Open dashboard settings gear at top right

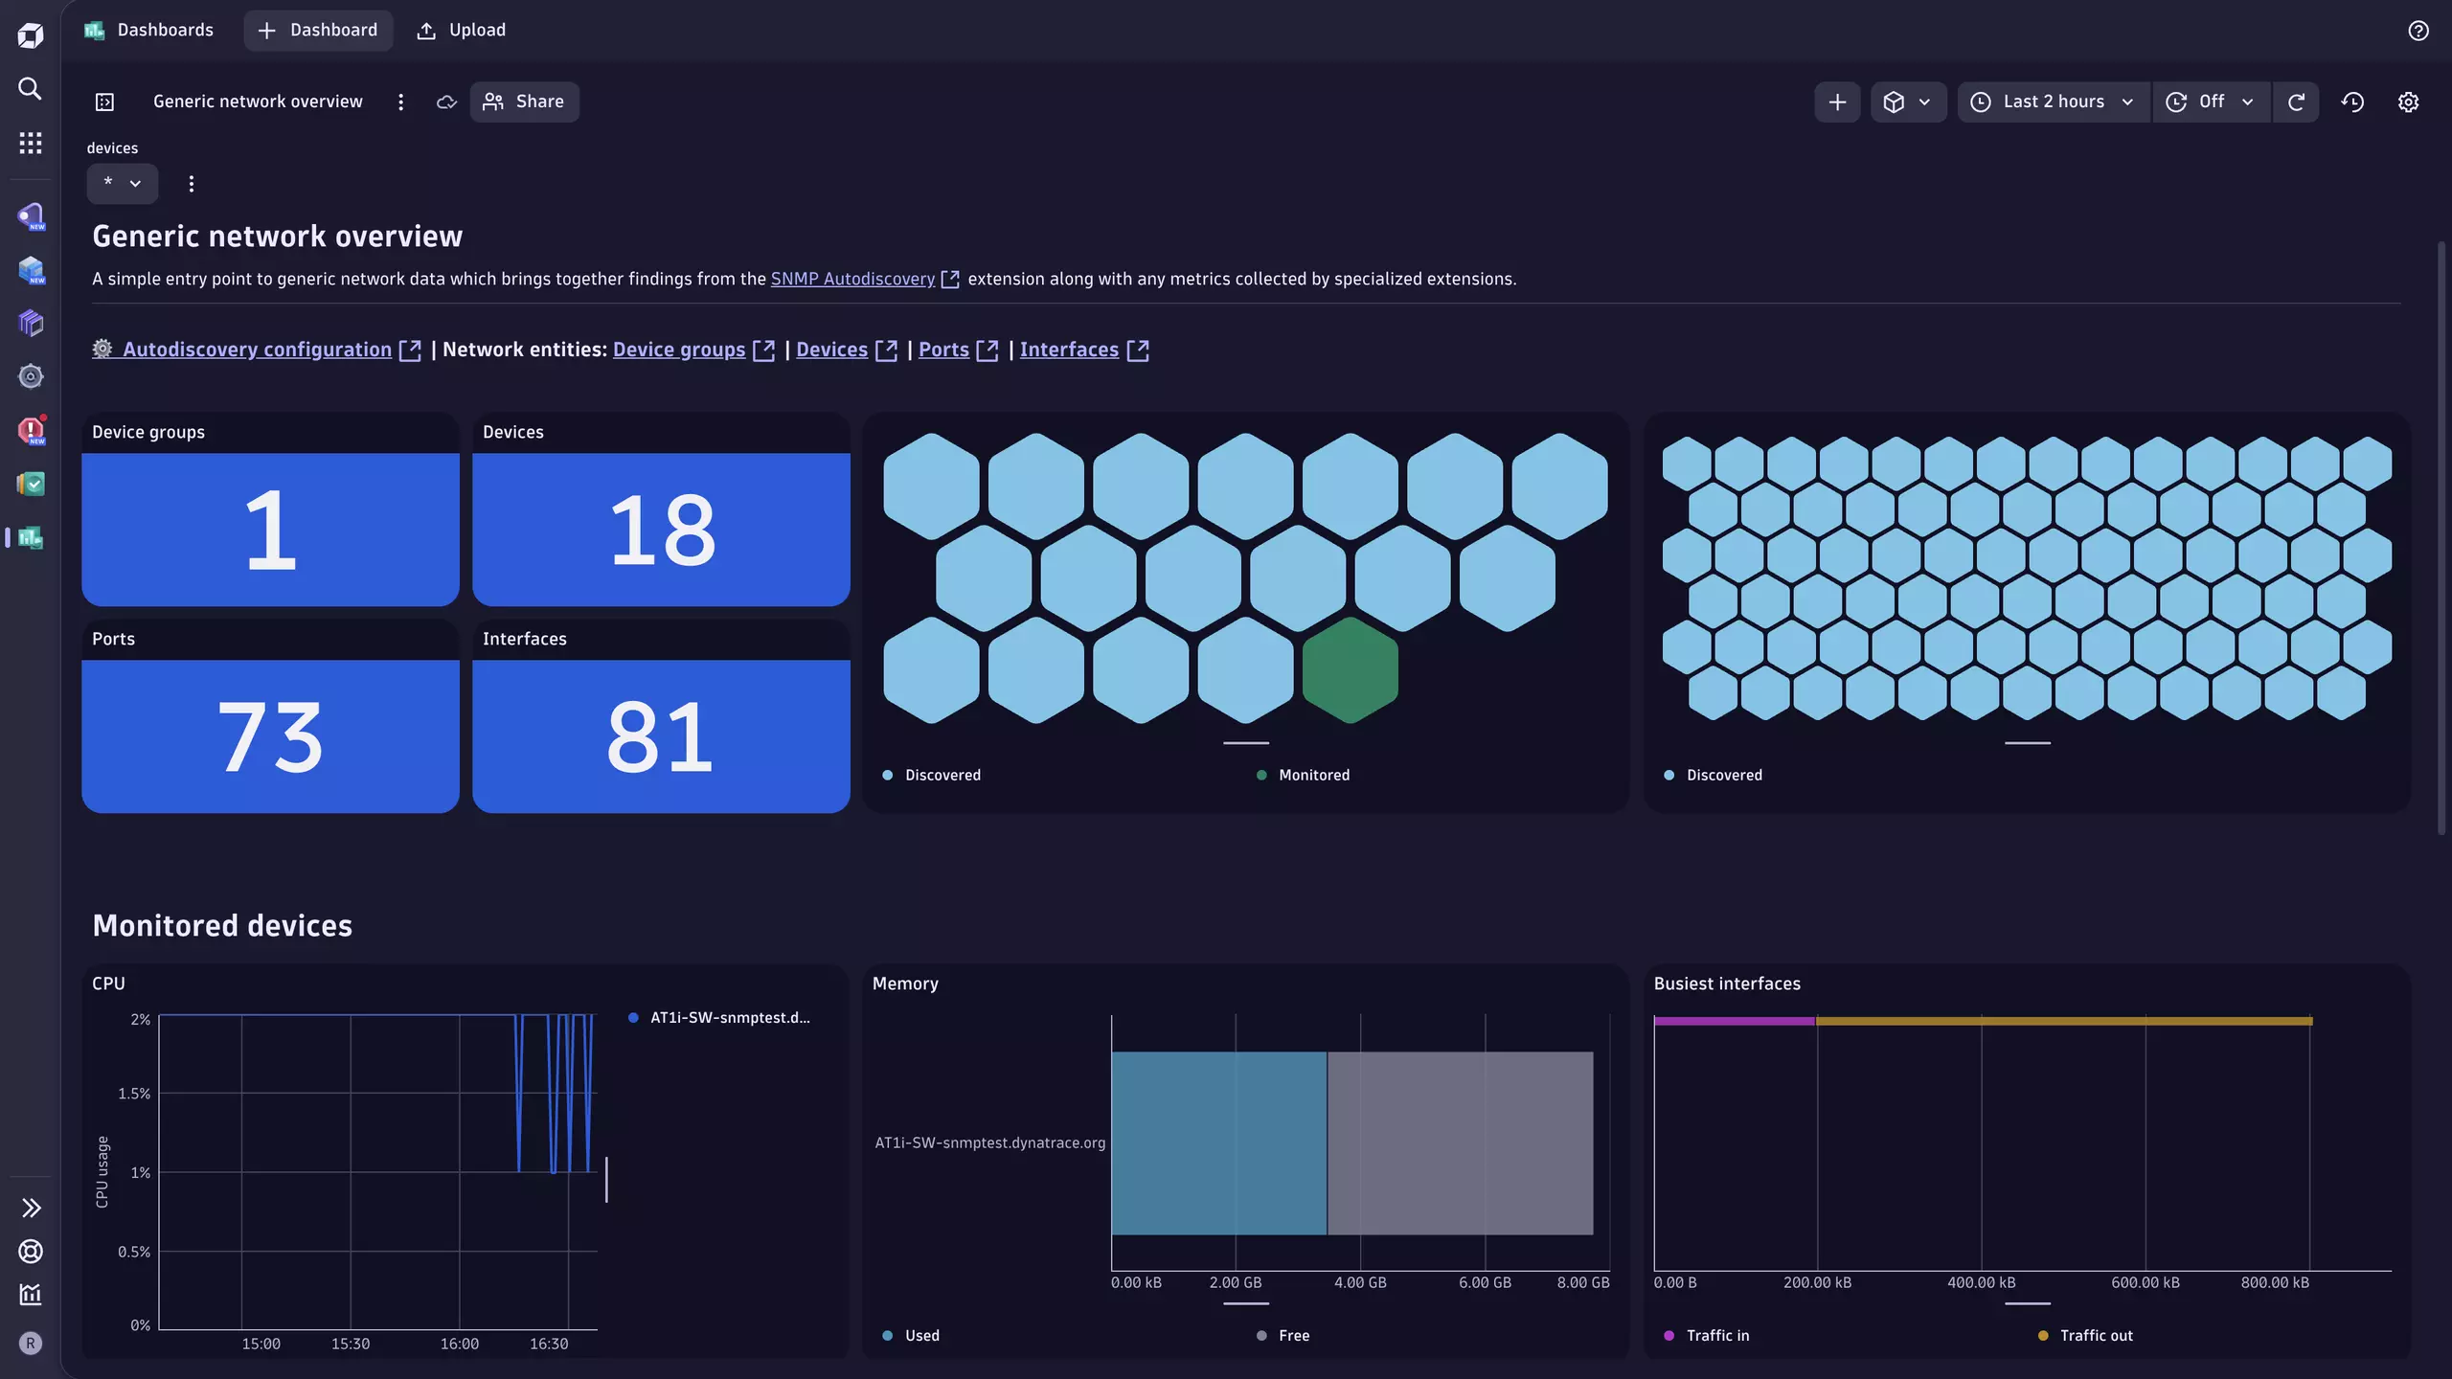point(2409,102)
